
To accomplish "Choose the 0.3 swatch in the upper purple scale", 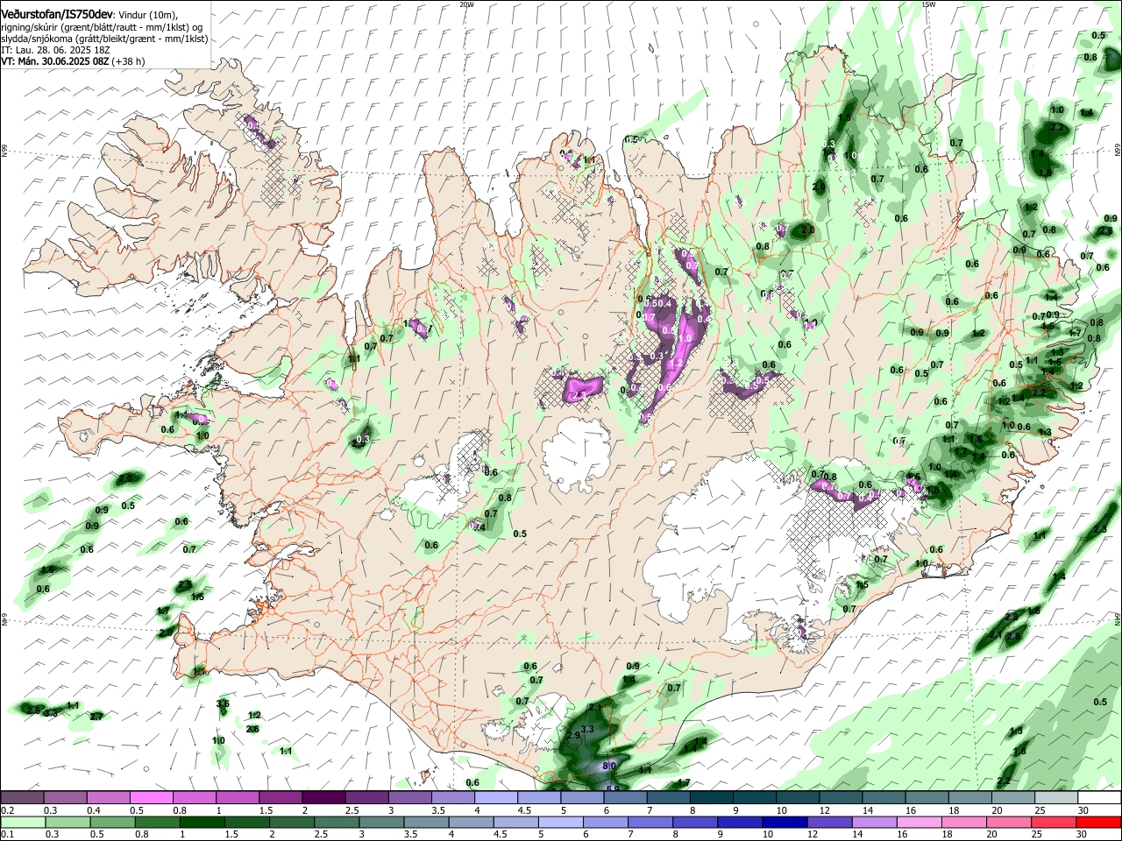I will click(x=65, y=797).
